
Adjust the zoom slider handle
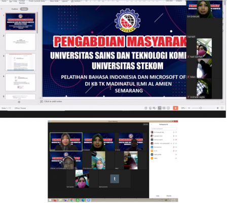pyautogui.click(x=201, y=108)
